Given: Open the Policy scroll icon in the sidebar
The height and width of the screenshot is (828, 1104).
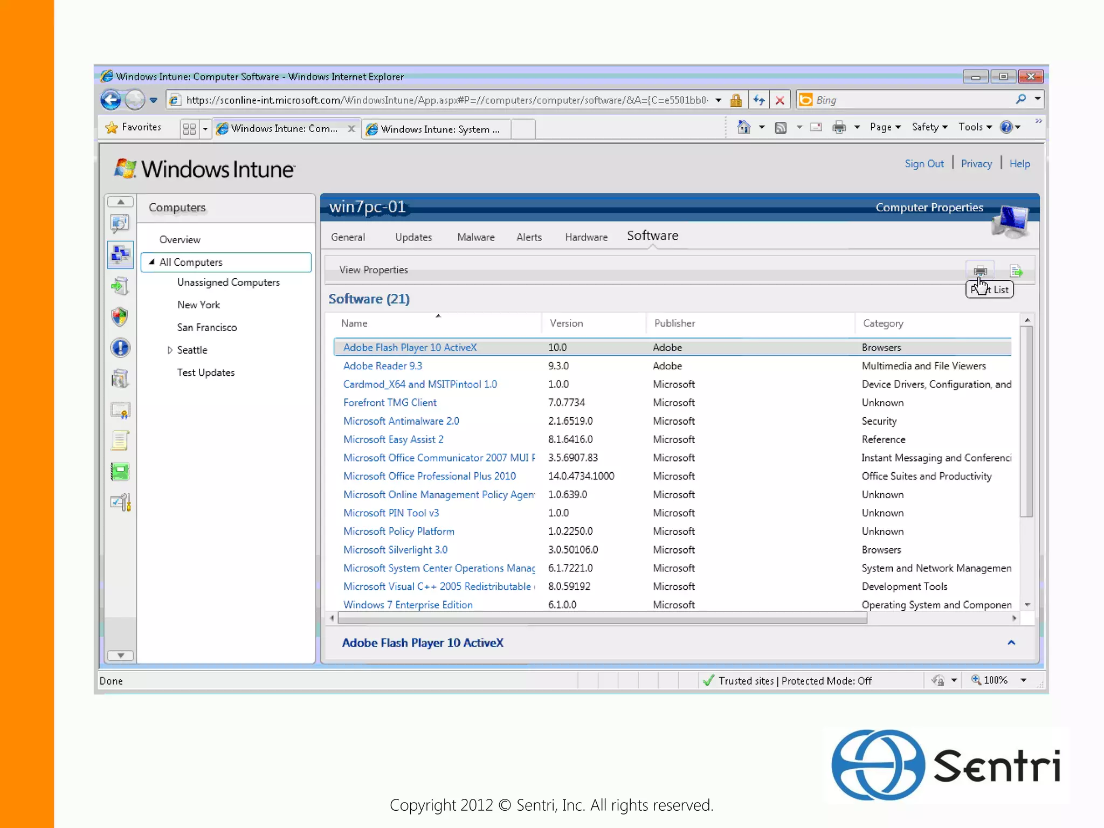Looking at the screenshot, I should 120,441.
